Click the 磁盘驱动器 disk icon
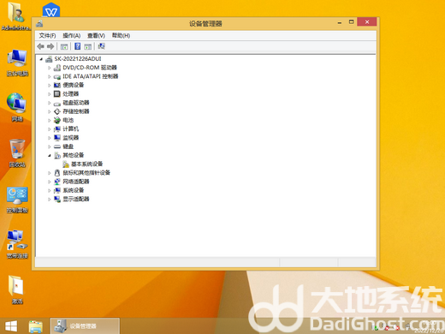445x334 pixels. point(57,104)
